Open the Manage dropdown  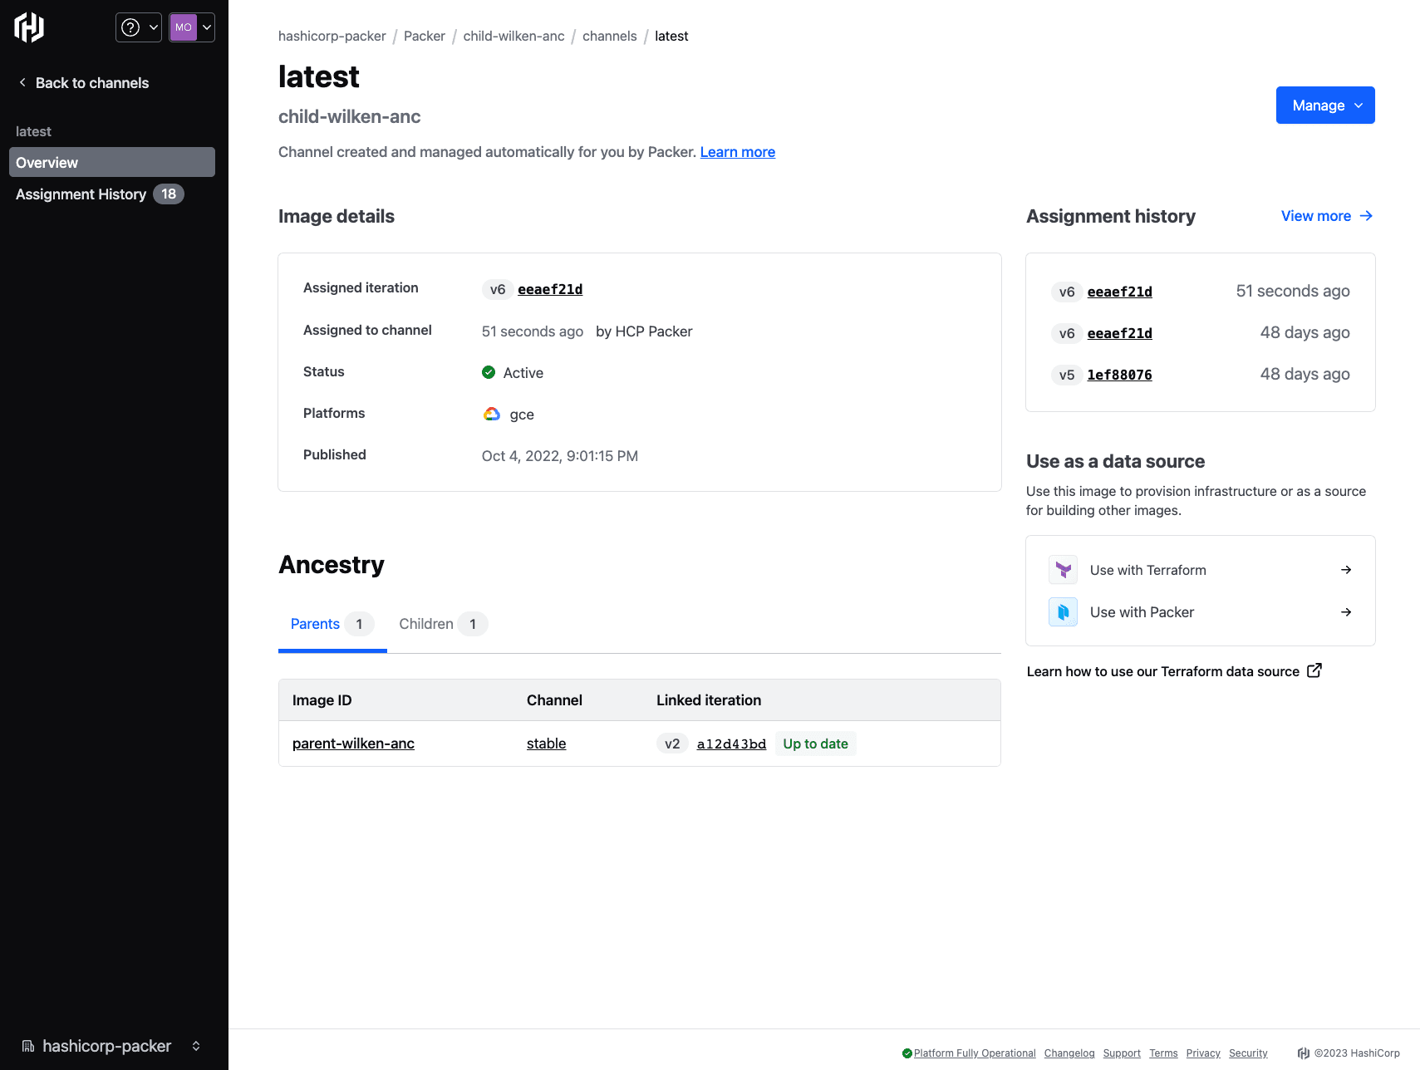1325,105
